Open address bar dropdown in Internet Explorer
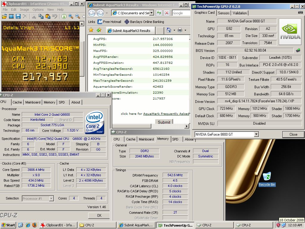The height and width of the screenshot is (229, 305). [152, 13]
